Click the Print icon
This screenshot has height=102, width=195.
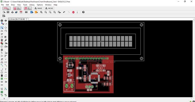[12, 12]
